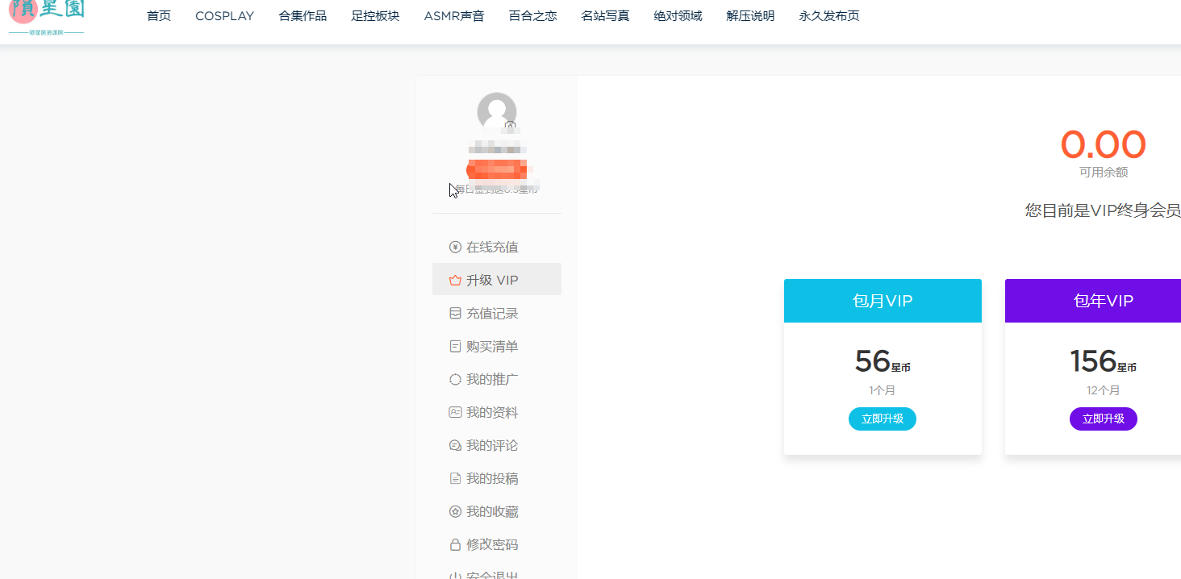The image size is (1181, 579).
Task: Click the 可用余额 label
Action: [x=1104, y=173]
